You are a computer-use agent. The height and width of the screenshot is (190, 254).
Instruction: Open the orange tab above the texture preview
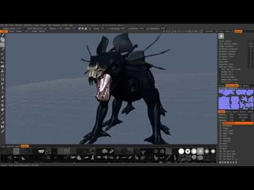coord(232,85)
